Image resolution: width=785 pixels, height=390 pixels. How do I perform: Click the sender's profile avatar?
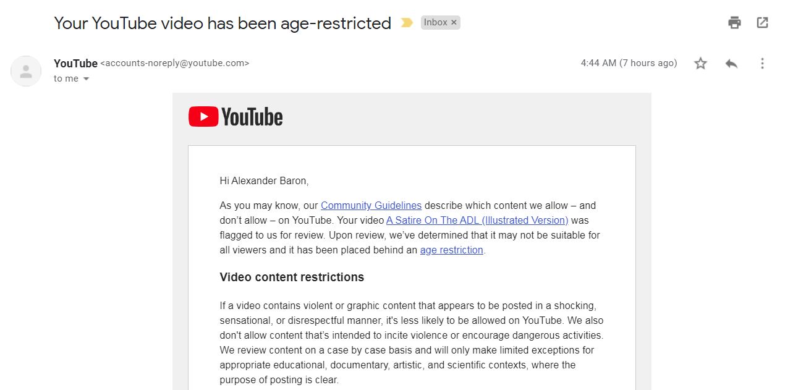tap(26, 71)
